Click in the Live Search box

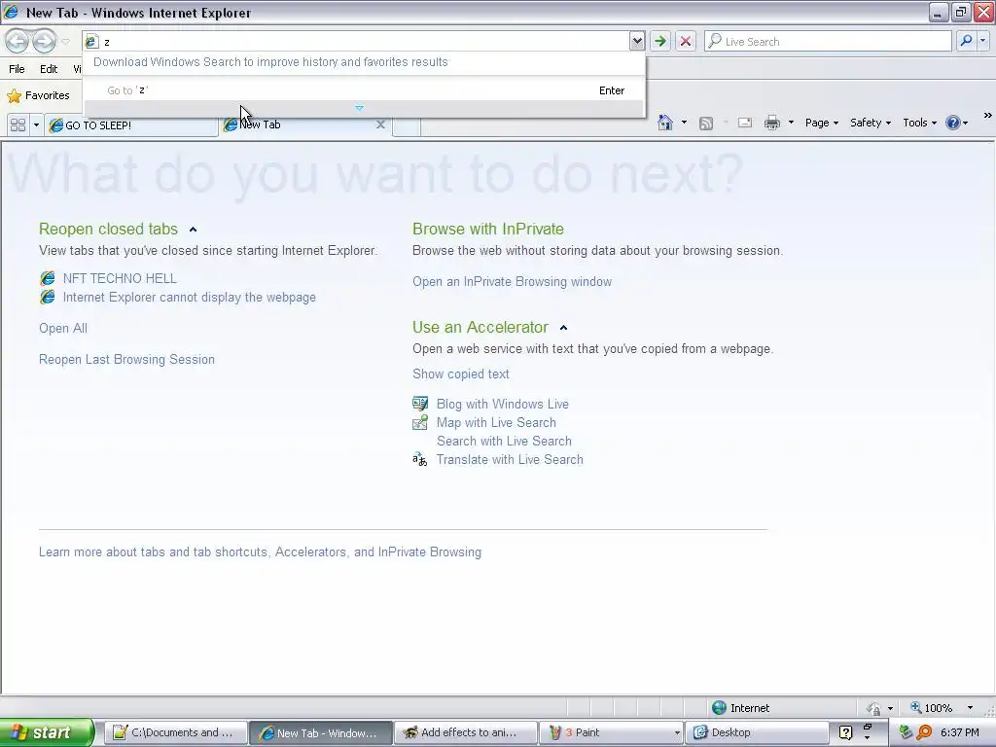pos(828,41)
